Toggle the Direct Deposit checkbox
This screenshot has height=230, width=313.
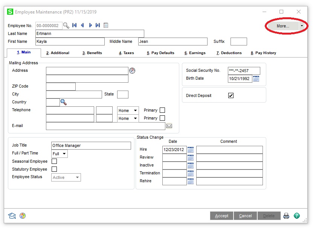[x=231, y=95]
